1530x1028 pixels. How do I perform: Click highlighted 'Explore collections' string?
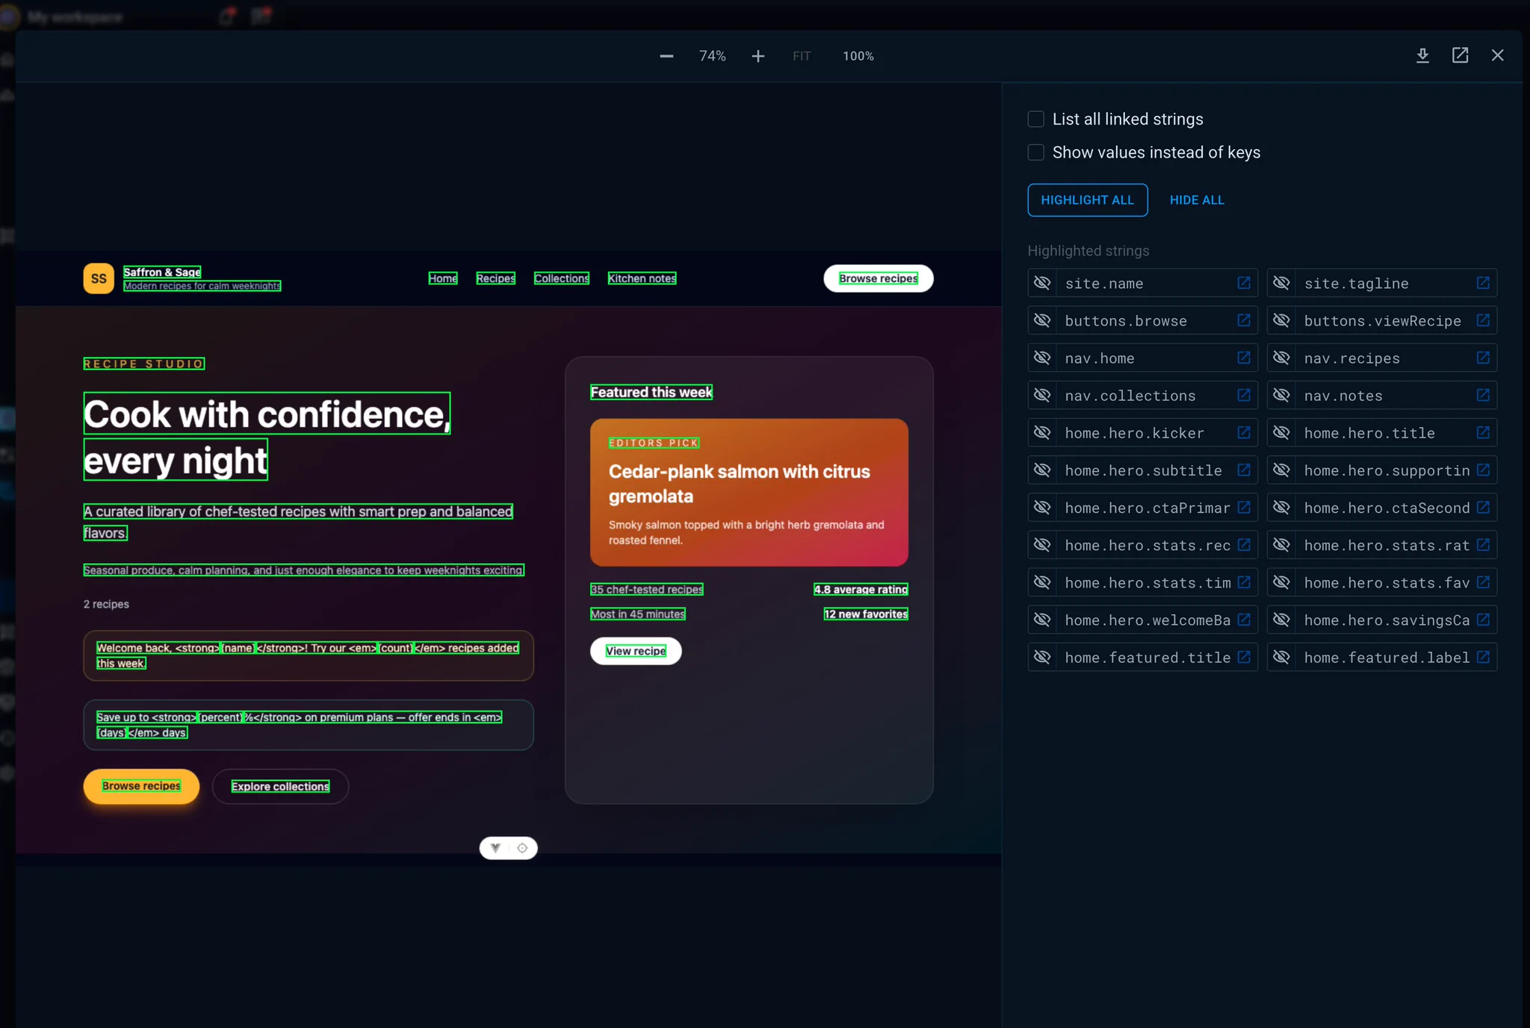[x=280, y=786]
